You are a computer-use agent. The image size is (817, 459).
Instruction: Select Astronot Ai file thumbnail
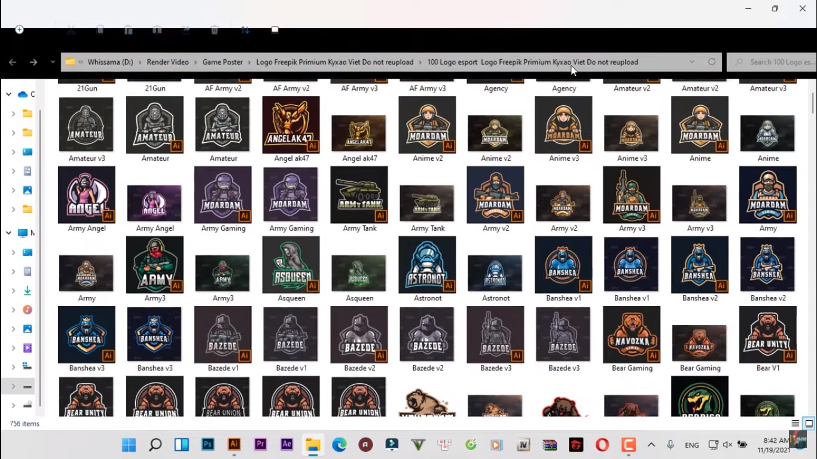[x=428, y=265]
